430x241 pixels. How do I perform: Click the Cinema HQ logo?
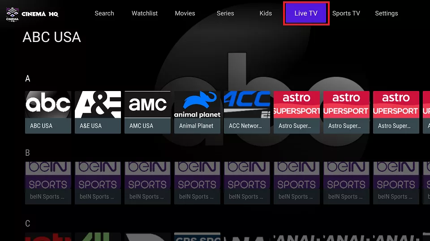coord(32,13)
